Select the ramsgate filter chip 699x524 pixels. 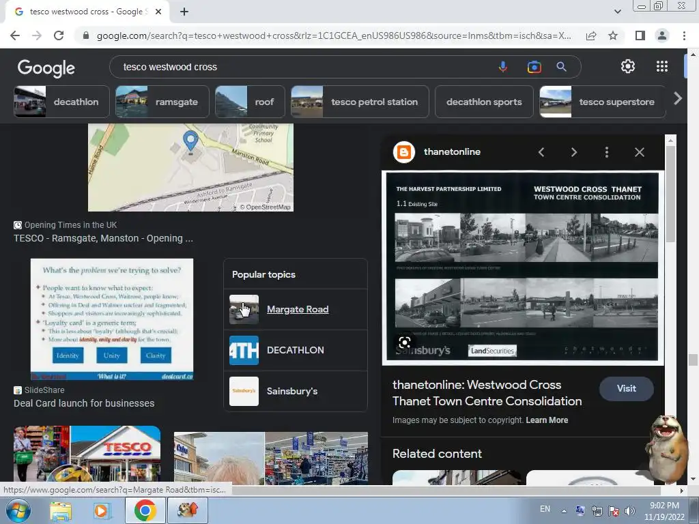tap(162, 102)
